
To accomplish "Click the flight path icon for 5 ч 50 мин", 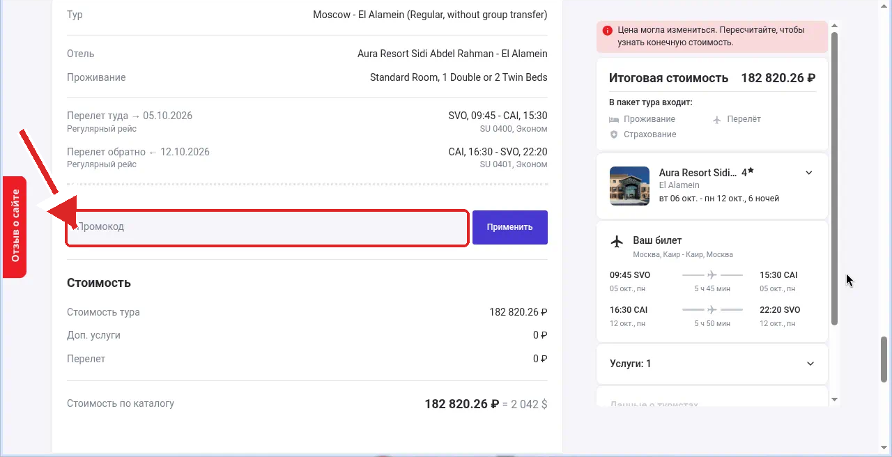I will point(712,309).
